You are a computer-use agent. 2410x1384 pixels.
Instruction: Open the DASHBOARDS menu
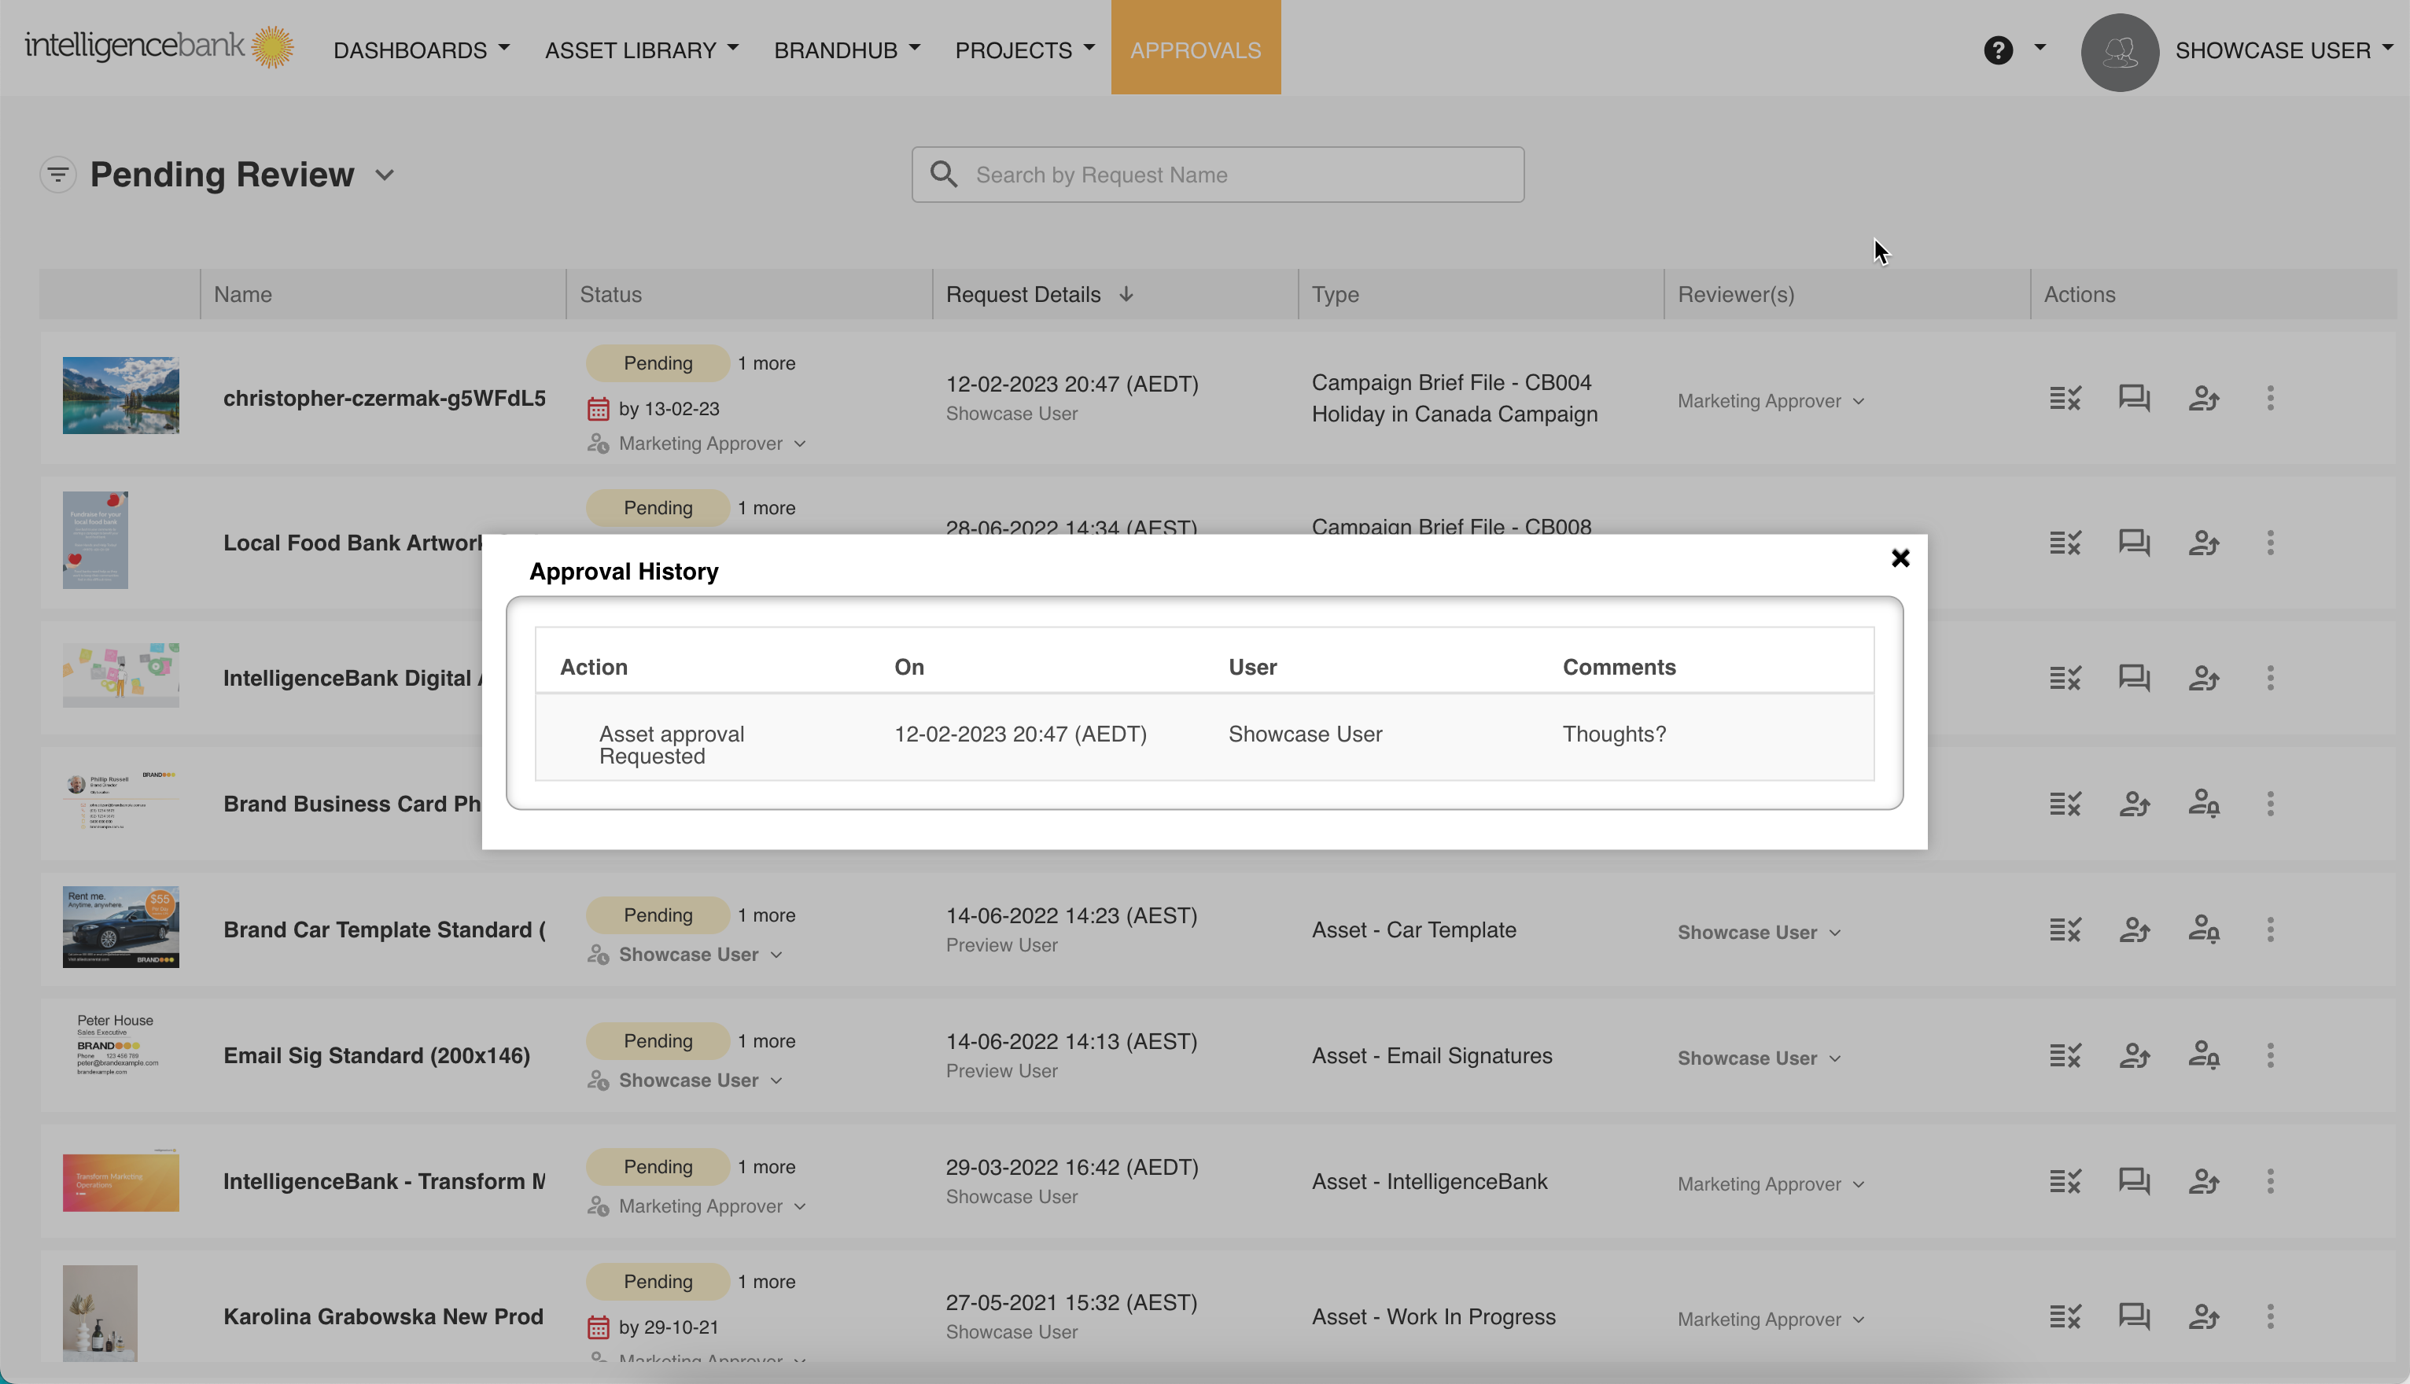coord(420,50)
